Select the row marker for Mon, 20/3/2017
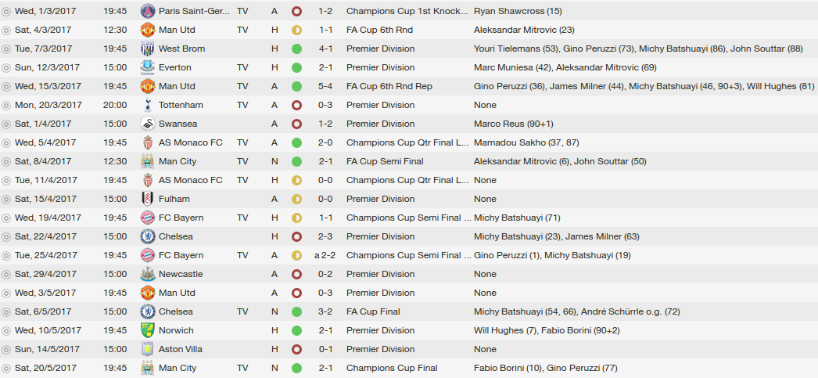818x378 pixels. [6, 105]
